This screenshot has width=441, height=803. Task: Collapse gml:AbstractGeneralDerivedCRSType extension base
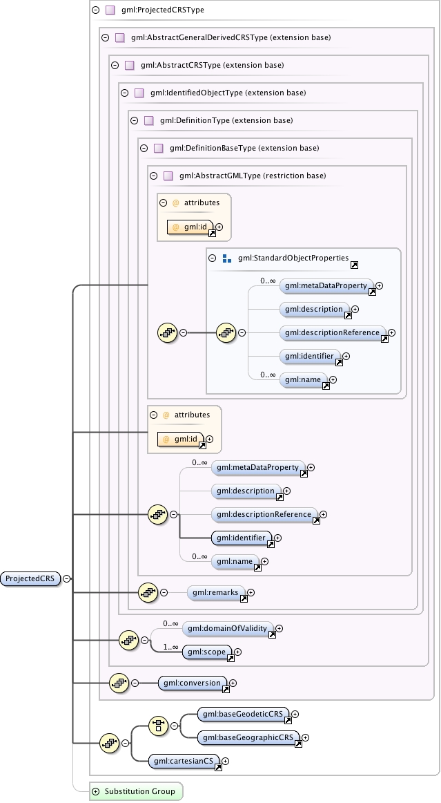106,37
